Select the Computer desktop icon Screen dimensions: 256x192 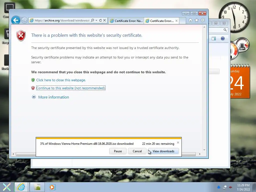click(6, 10)
